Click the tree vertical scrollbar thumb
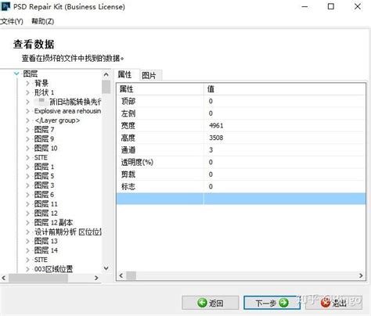The width and height of the screenshot is (371, 316). coord(106,87)
